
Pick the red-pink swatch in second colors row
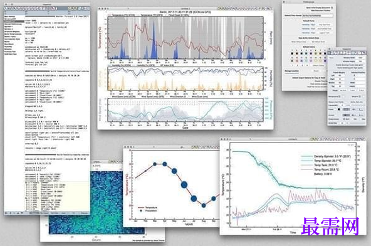(296, 61)
